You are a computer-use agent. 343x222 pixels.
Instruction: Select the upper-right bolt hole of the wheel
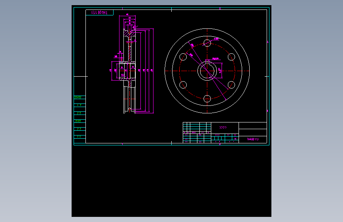pyautogui.click(x=231, y=57)
